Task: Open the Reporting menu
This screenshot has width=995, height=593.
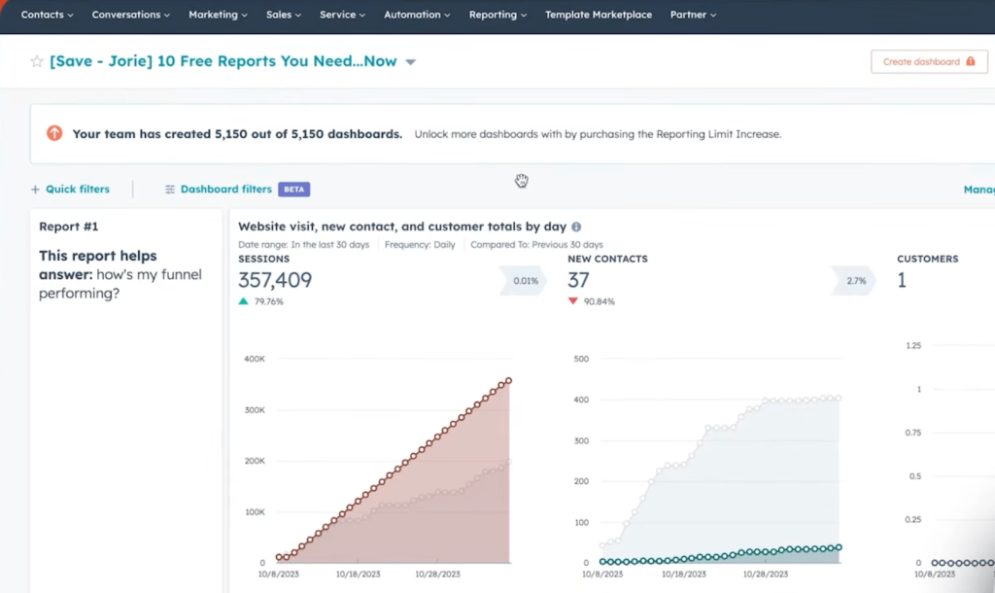Action: (497, 15)
